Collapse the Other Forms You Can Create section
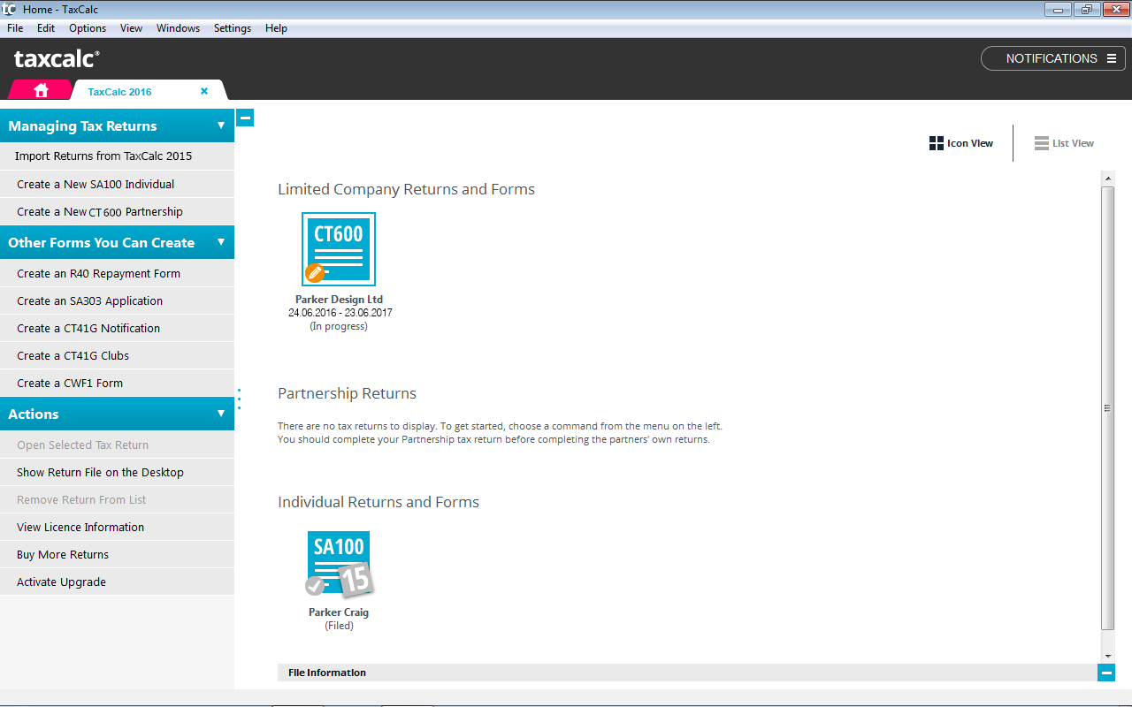The width and height of the screenshot is (1132, 707). coord(221,242)
